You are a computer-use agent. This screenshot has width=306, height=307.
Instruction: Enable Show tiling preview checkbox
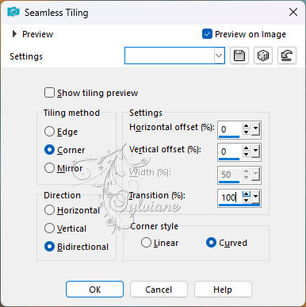coord(49,93)
